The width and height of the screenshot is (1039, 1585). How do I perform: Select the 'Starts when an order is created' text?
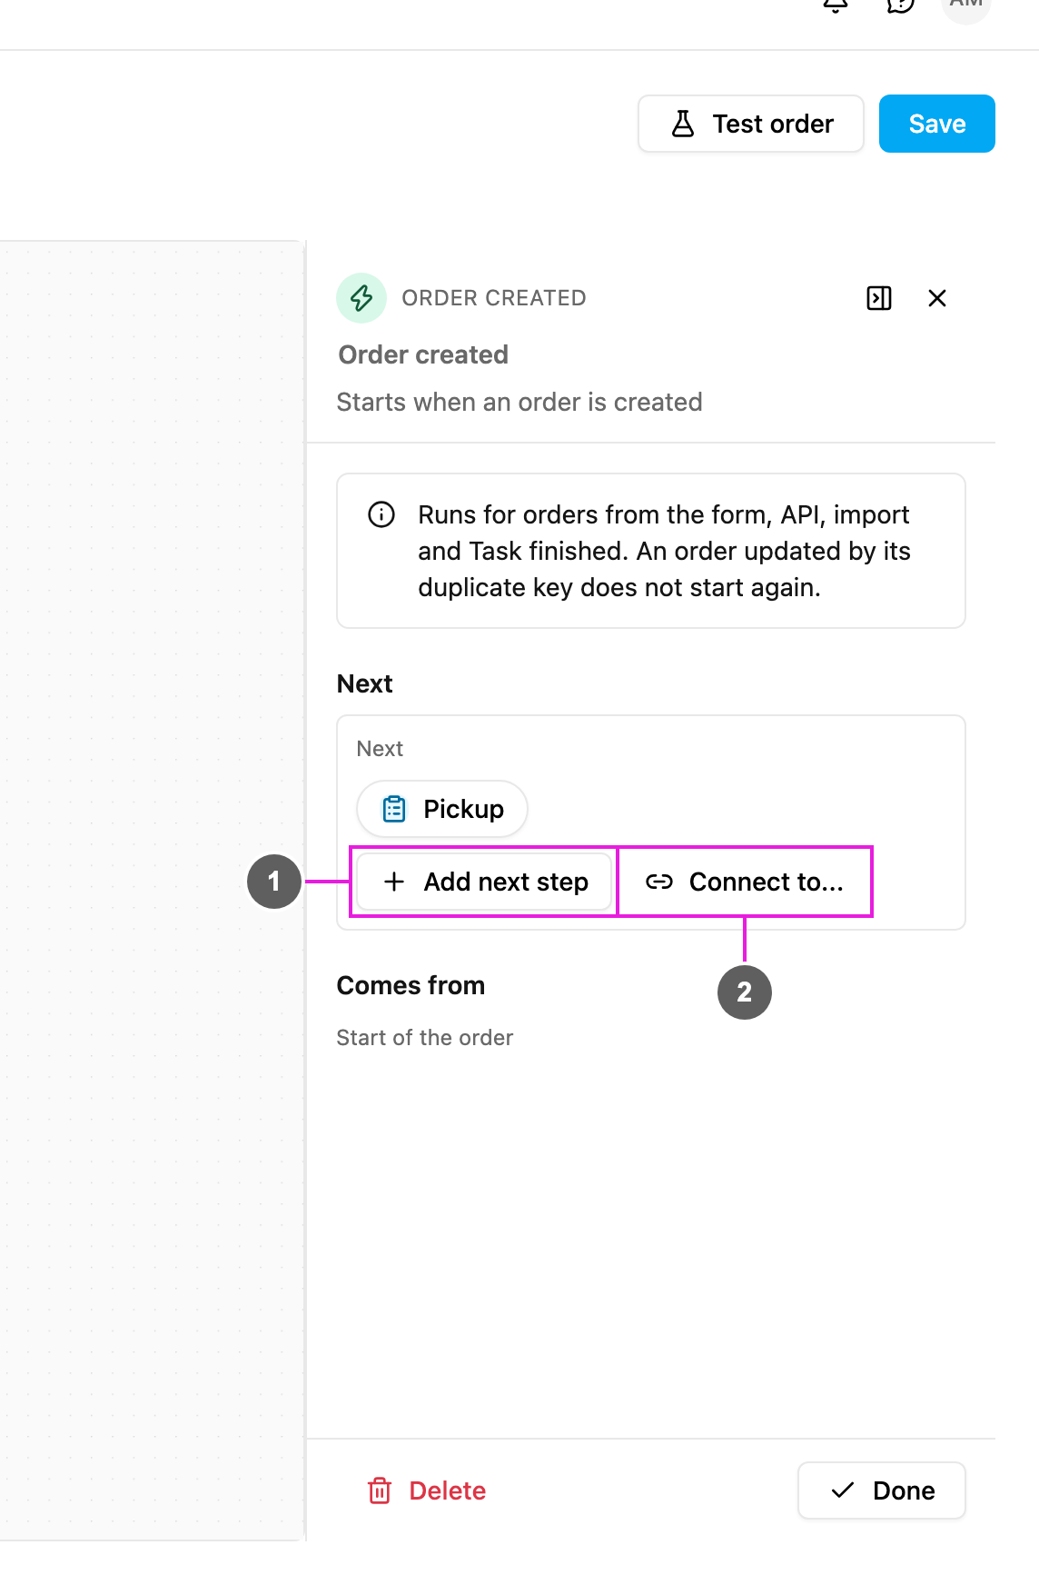pyautogui.click(x=519, y=402)
